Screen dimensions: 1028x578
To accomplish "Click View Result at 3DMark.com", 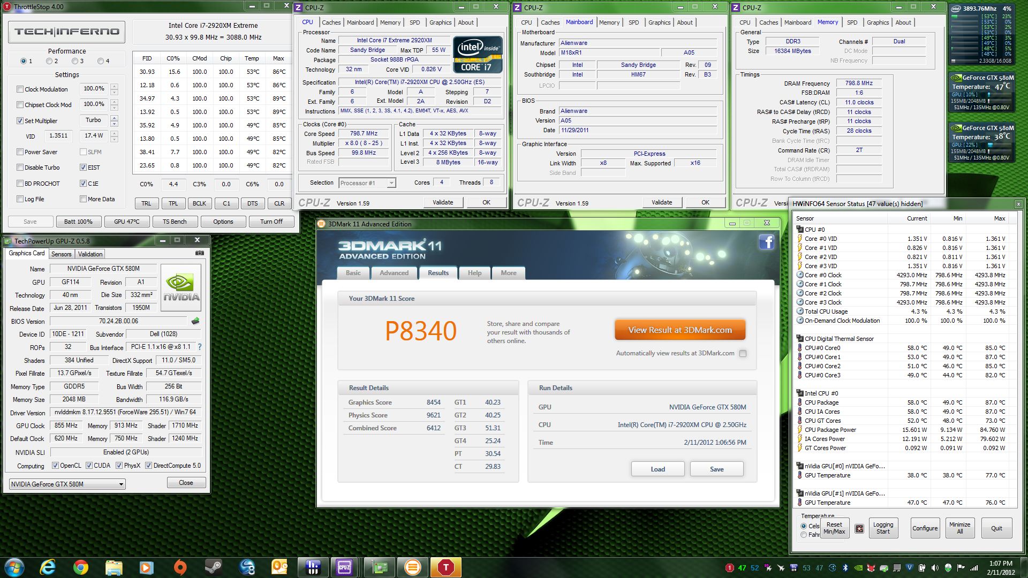I will 680,330.
